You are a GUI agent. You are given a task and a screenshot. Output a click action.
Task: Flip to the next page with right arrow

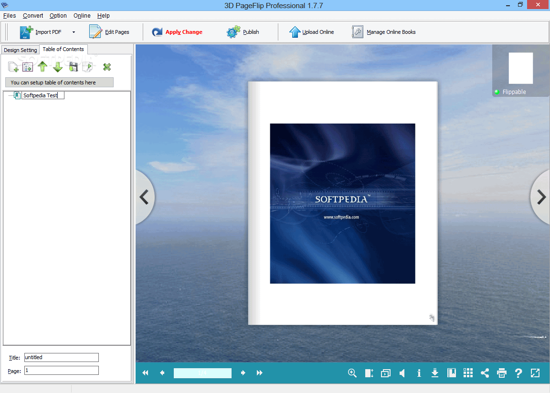point(541,197)
